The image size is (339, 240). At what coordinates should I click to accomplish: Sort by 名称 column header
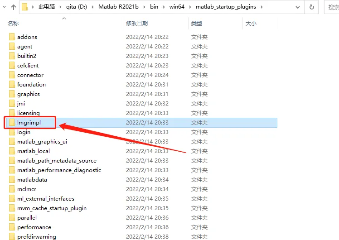13,24
